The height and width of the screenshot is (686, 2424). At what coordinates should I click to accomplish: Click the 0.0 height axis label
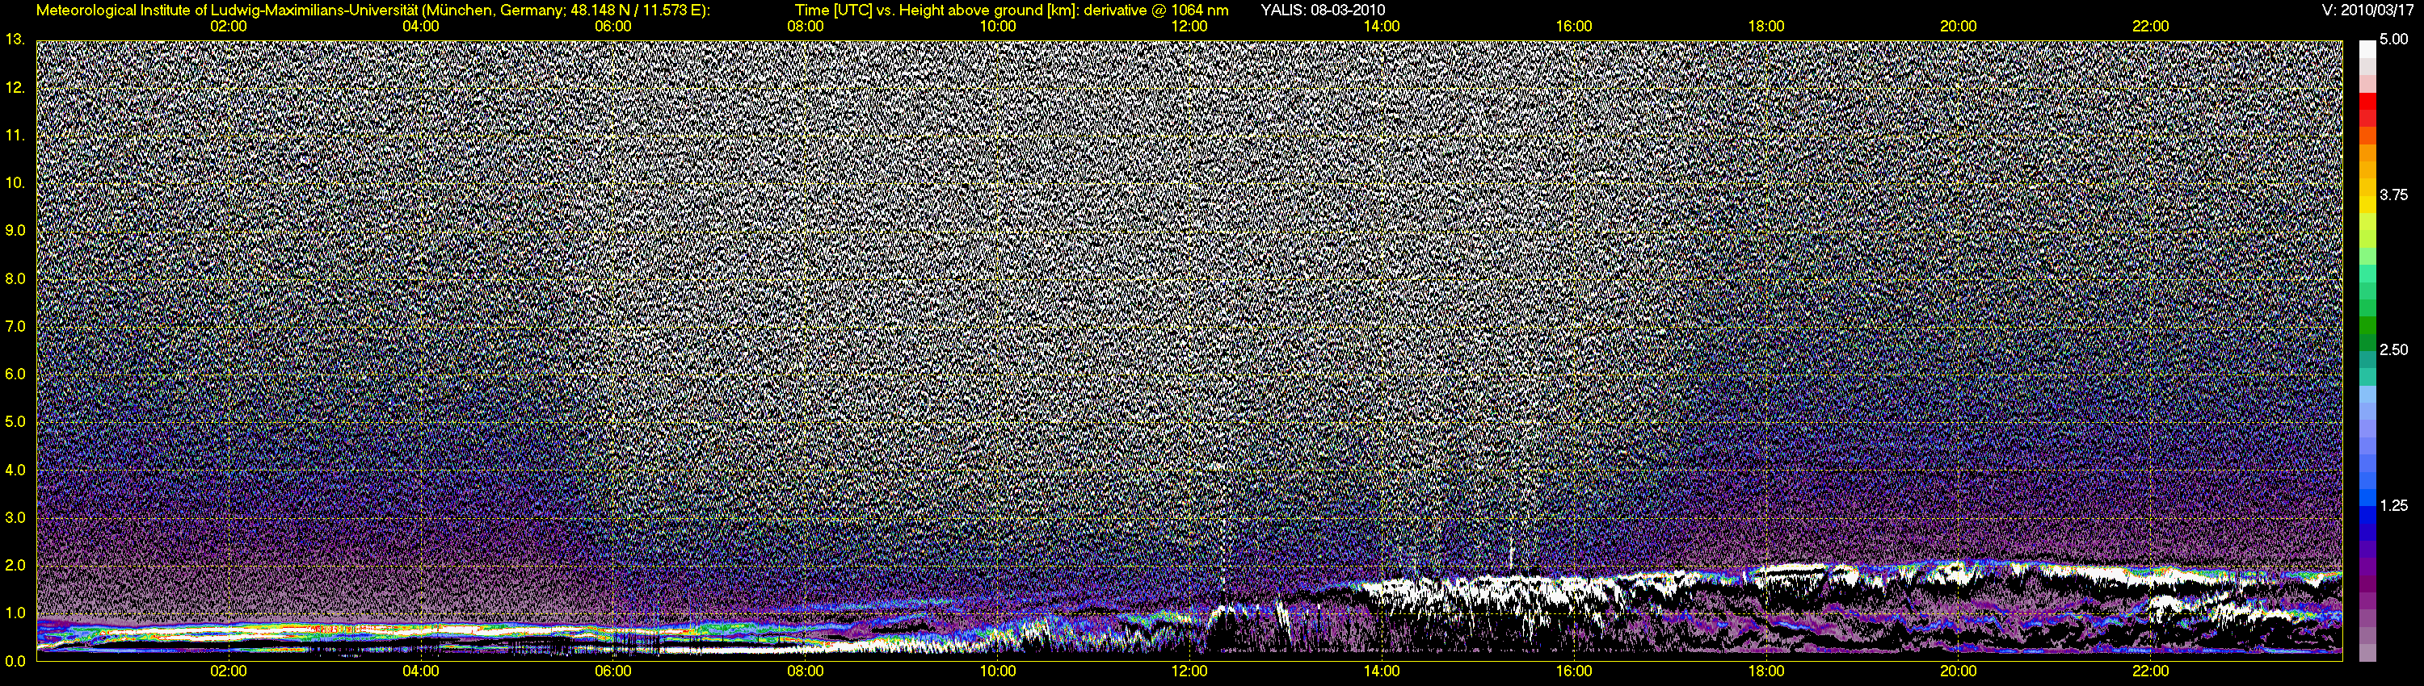tap(15, 661)
